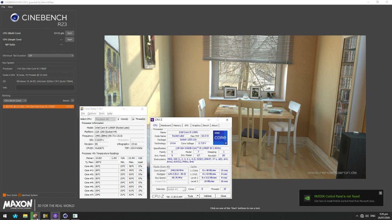Click the blue W taskbar app icon
Screen dimensions: 392x220
click(x=15, y=216)
